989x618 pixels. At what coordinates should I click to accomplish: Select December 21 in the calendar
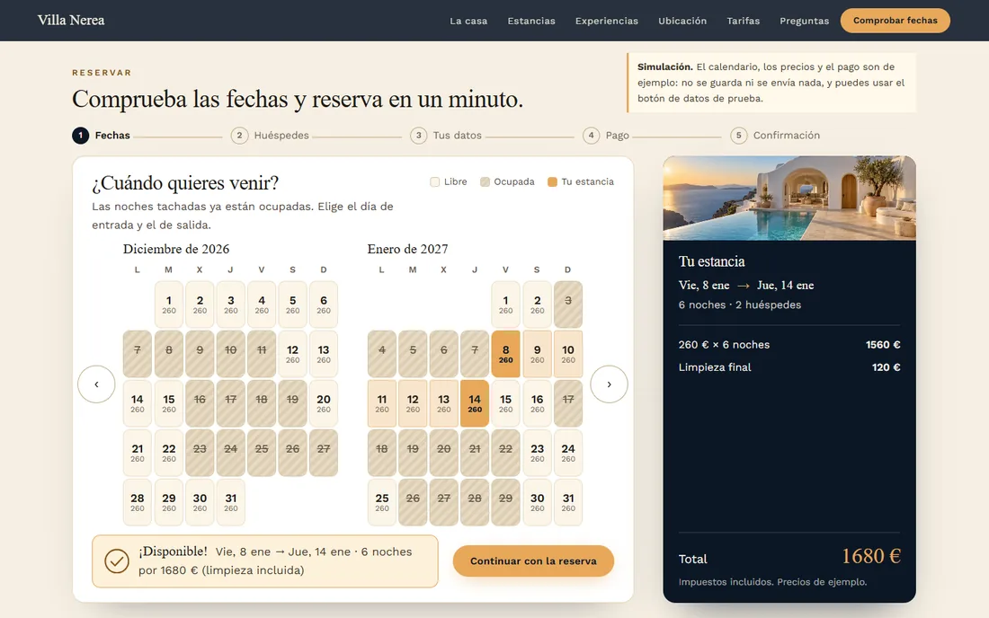coord(138,453)
